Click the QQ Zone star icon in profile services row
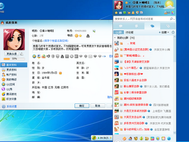 click(x=34, y=56)
